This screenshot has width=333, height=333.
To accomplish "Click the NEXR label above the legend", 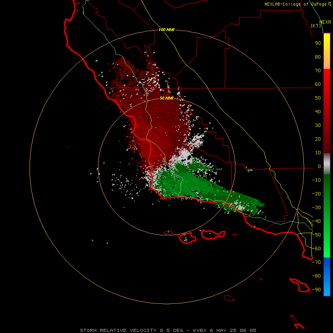I will click(325, 22).
